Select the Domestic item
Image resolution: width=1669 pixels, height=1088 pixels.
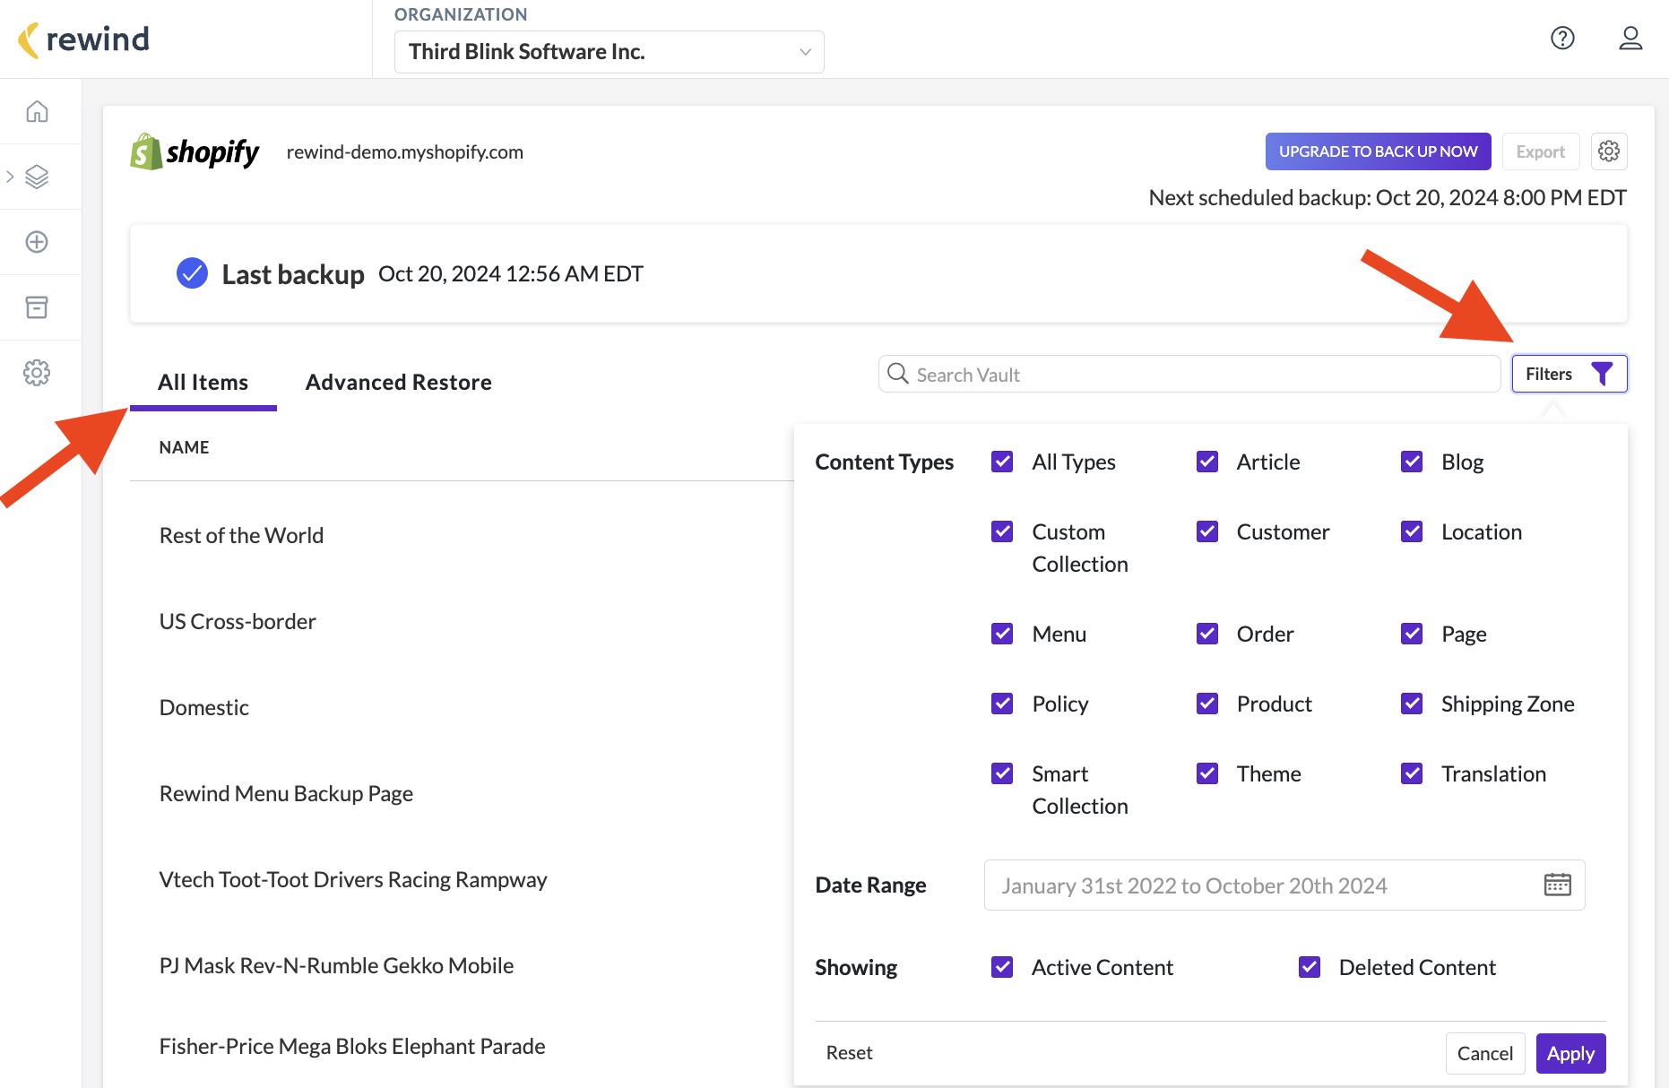point(204,707)
